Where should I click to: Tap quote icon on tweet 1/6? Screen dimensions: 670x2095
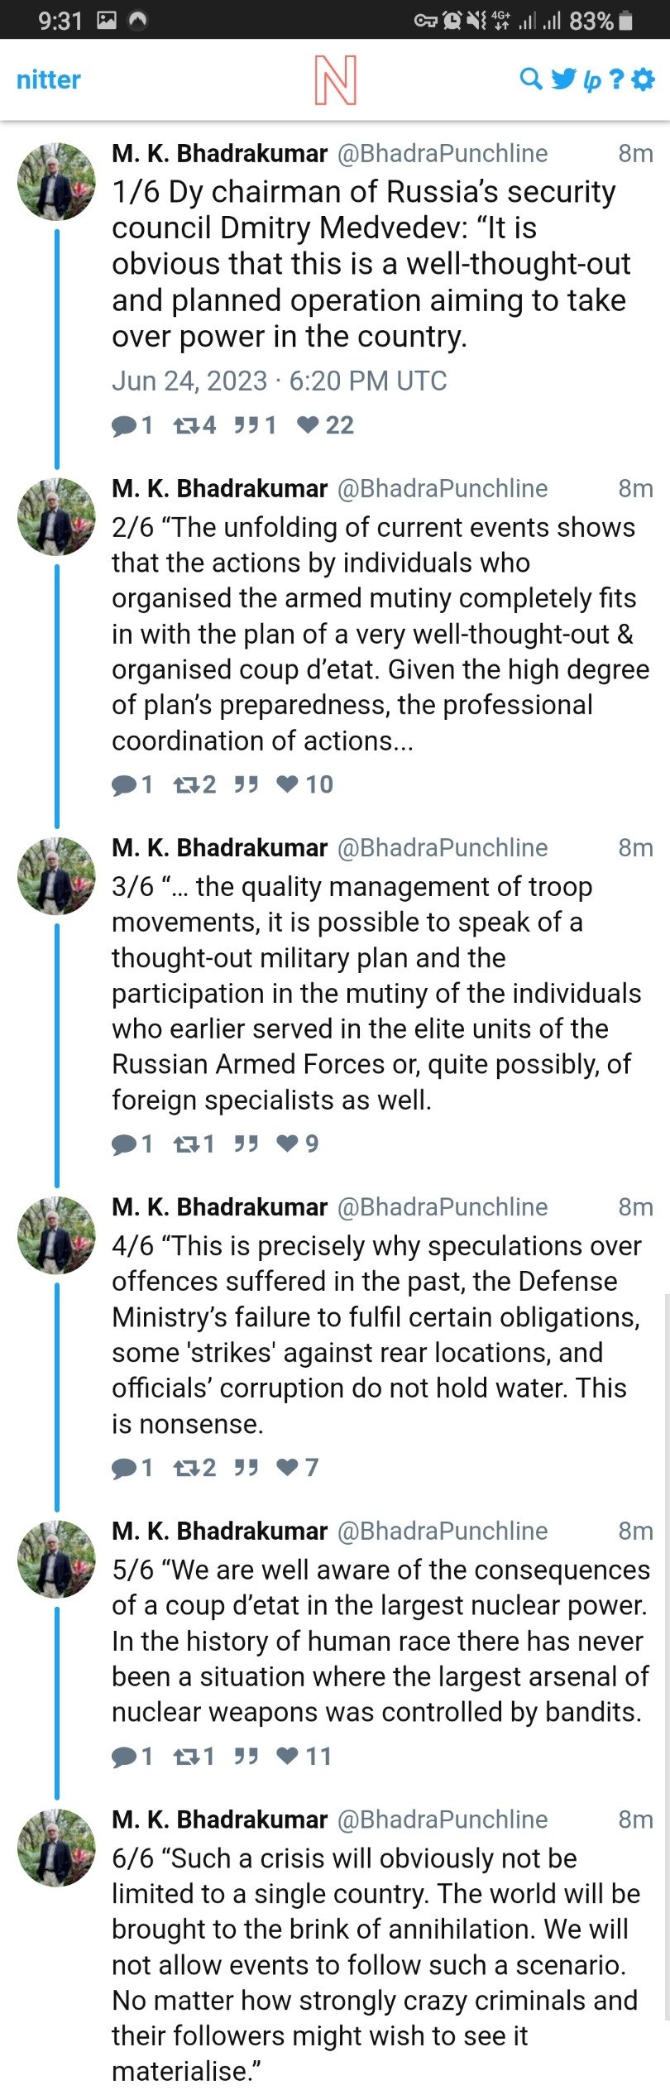point(246,425)
